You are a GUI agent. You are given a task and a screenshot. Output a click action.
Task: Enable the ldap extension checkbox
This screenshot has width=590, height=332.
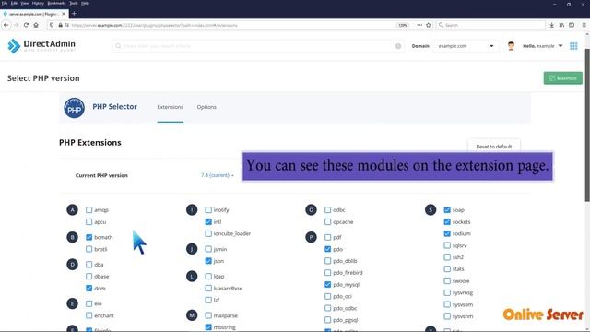point(208,277)
